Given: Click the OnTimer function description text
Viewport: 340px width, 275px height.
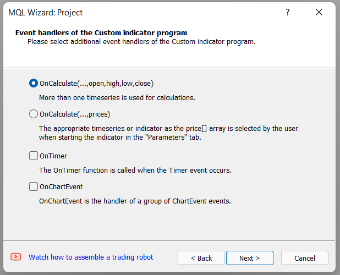Looking at the screenshot, I should tap(135, 170).
